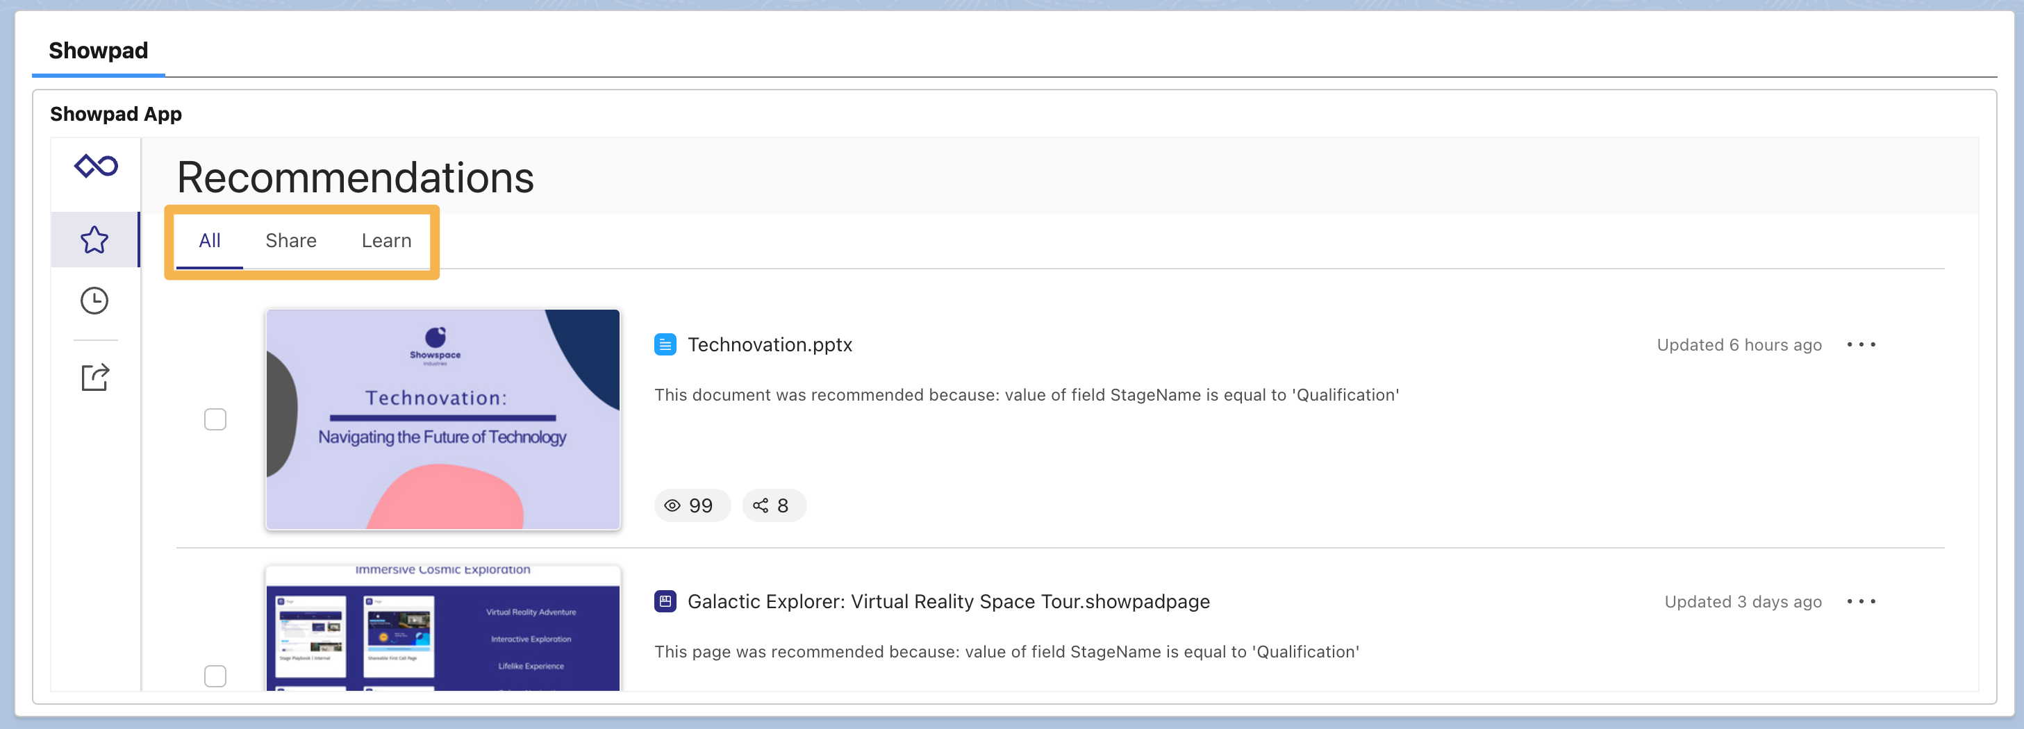2024x729 pixels.
Task: Switch to the Learn tab
Action: click(385, 240)
